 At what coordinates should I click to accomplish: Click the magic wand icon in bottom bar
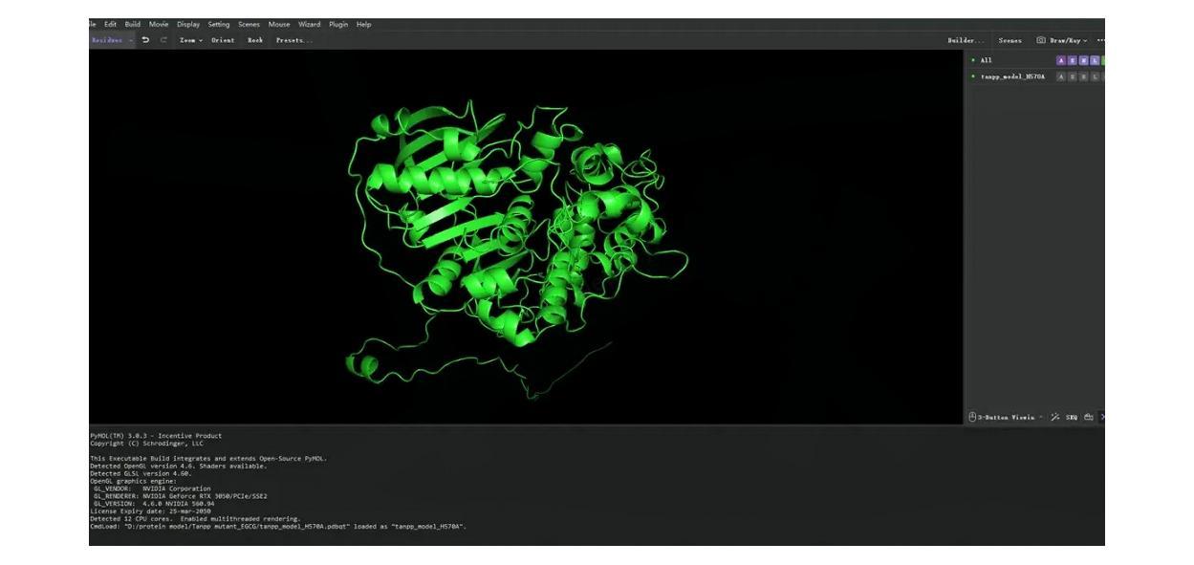pos(1054,417)
